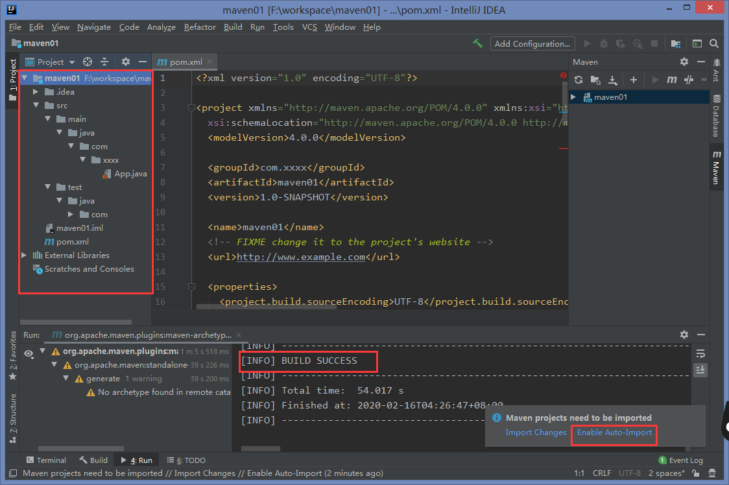This screenshot has height=485, width=729.
Task: Reimport all Maven projects with refresh icon
Action: pyautogui.click(x=579, y=80)
